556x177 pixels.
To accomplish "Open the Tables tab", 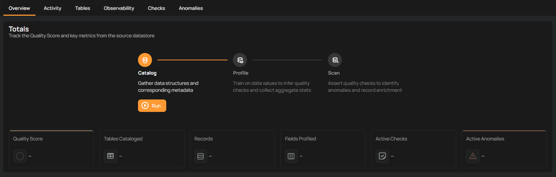I will [x=83, y=8].
